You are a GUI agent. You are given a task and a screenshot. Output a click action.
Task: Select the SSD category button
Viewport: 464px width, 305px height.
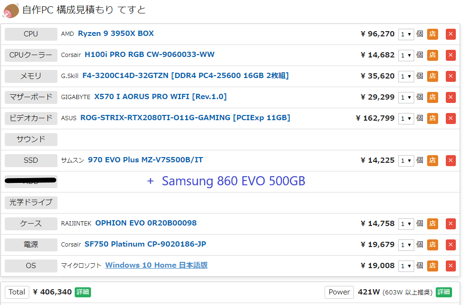pyautogui.click(x=31, y=160)
